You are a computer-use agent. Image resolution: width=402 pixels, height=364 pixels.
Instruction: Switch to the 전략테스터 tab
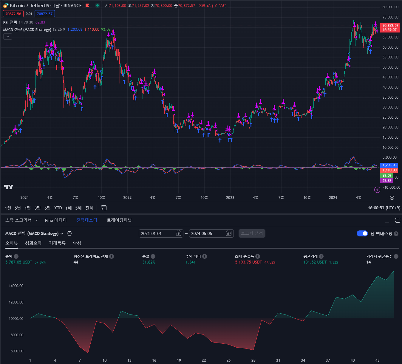(87, 220)
